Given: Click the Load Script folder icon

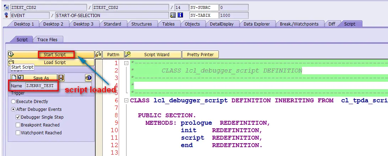Looking at the screenshot, I should [11, 62].
